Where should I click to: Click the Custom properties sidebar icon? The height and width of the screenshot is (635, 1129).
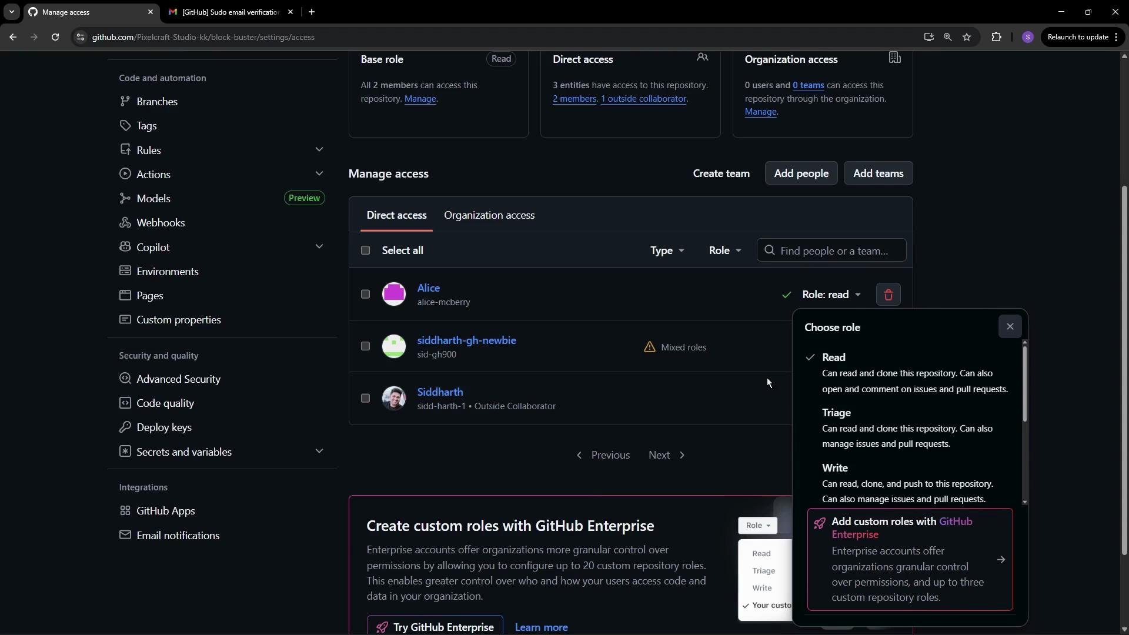point(125,319)
